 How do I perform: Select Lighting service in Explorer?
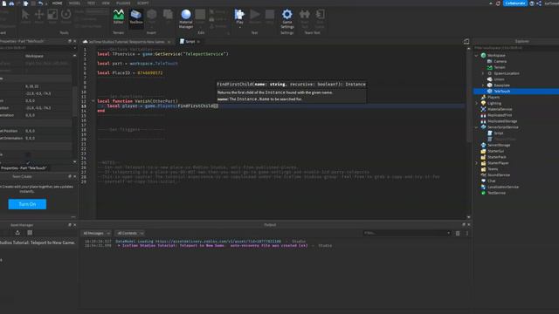[494, 103]
